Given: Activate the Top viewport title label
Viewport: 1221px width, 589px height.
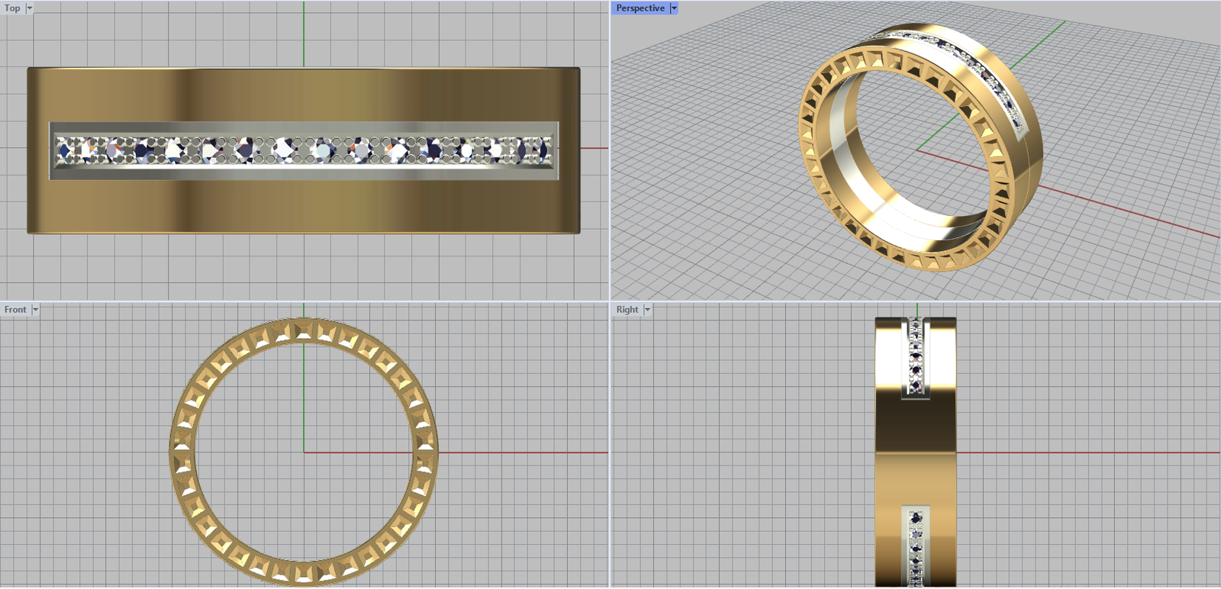Looking at the screenshot, I should tap(12, 8).
